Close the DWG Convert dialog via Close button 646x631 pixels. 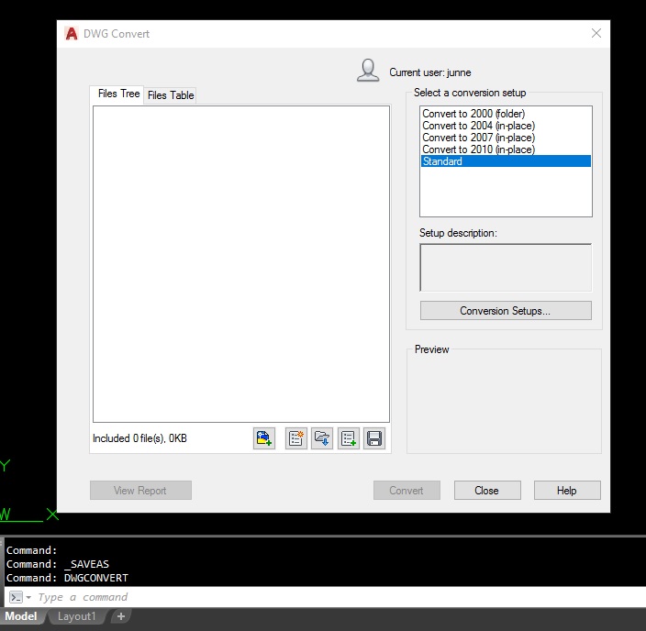click(x=487, y=490)
